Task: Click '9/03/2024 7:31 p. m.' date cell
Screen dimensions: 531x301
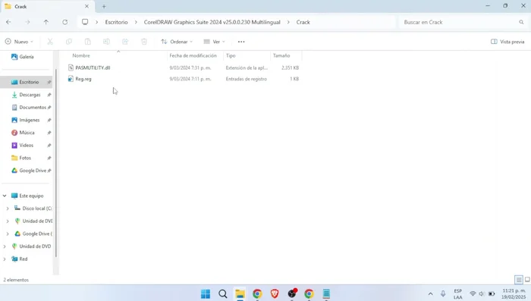Action: pyautogui.click(x=190, y=67)
